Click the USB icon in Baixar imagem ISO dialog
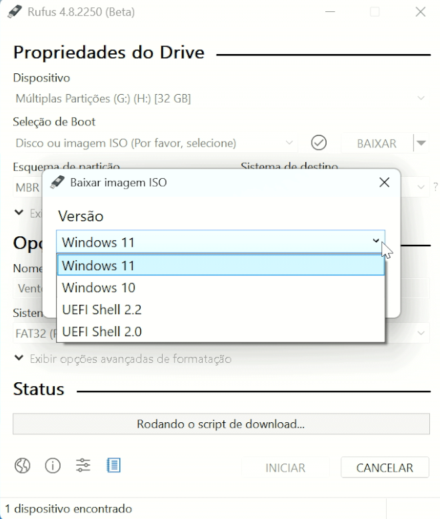Viewport: 440px width, 519px height. point(57,182)
